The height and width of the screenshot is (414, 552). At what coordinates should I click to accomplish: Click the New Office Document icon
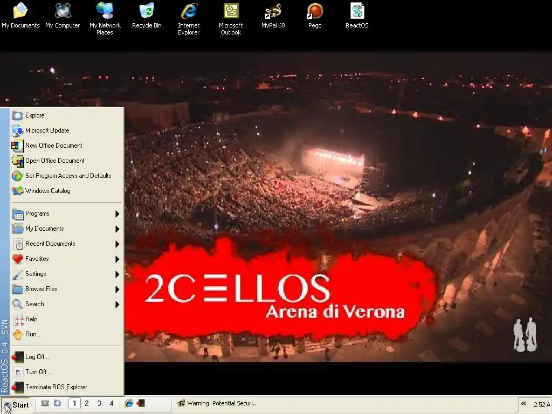[18, 146]
